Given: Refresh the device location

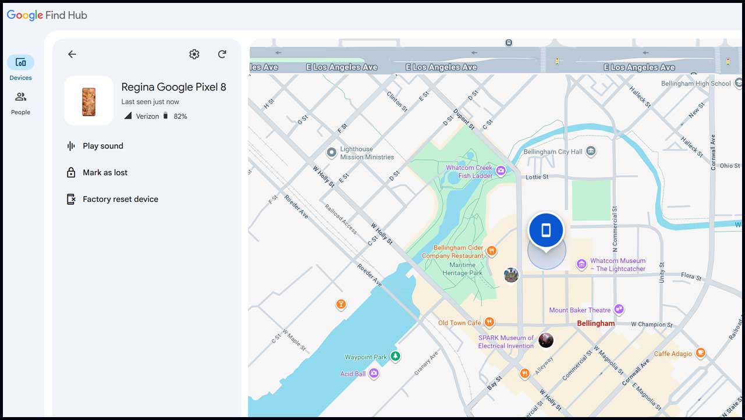Looking at the screenshot, I should click(x=222, y=54).
